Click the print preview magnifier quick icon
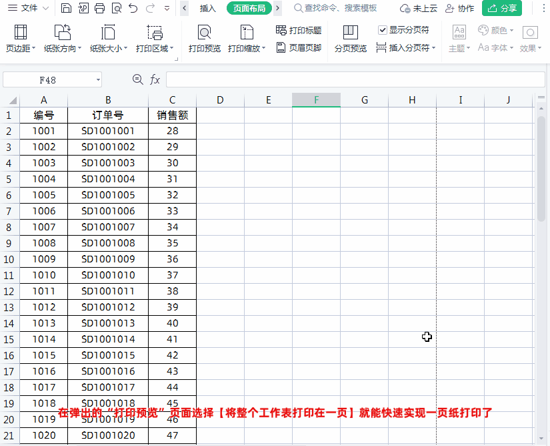550x446 pixels. [x=117, y=8]
